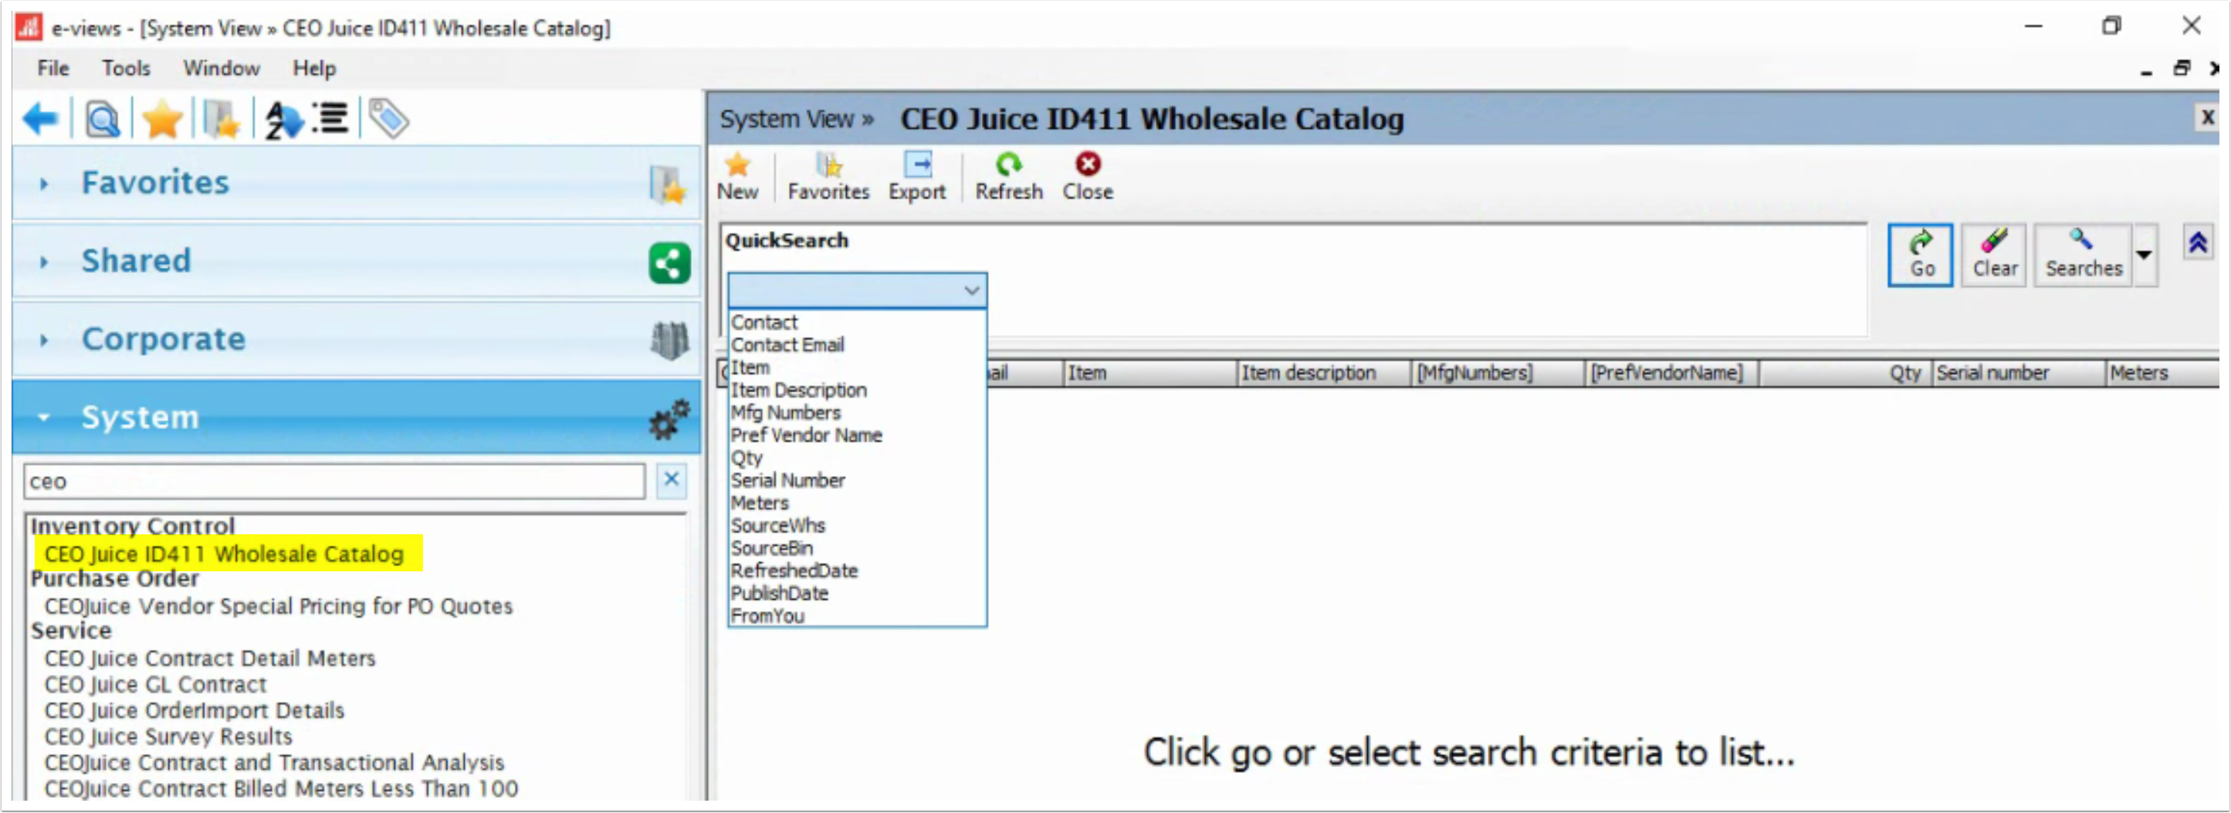Click the tag label icon
Image resolution: width=2231 pixels, height=813 pixels.
(x=389, y=119)
